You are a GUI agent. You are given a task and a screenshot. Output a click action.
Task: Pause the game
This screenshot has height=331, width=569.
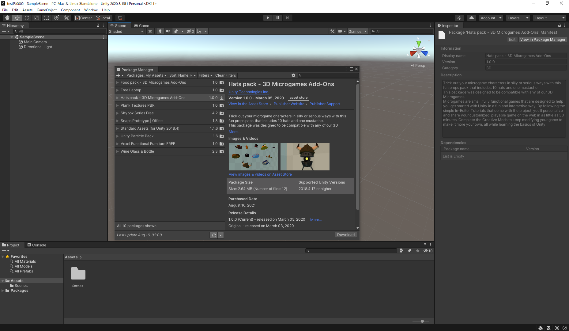[x=278, y=18]
